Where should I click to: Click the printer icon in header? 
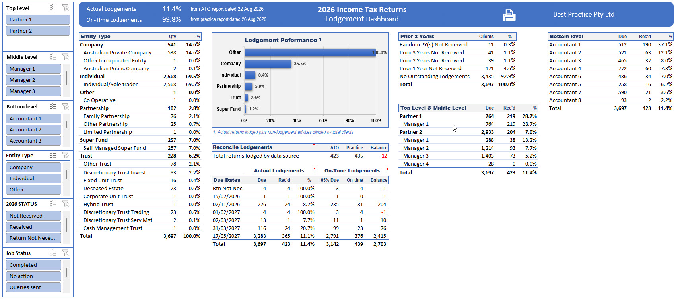tap(509, 15)
